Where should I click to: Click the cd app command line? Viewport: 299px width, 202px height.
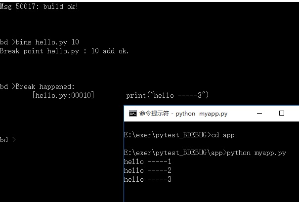coord(179,135)
